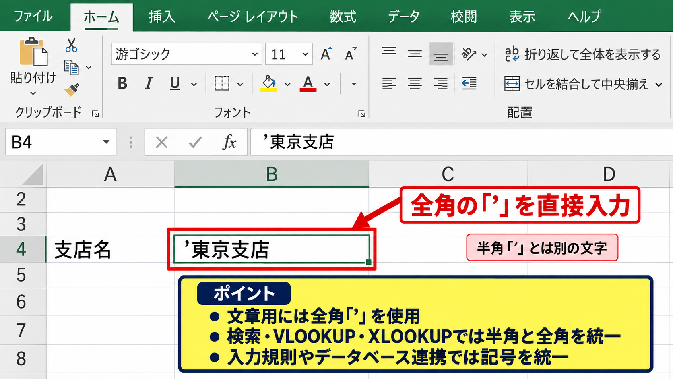Select column A header

click(110, 174)
